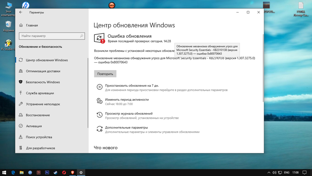
Task: Focus the Найти параметр search field
Action: tap(52, 36)
